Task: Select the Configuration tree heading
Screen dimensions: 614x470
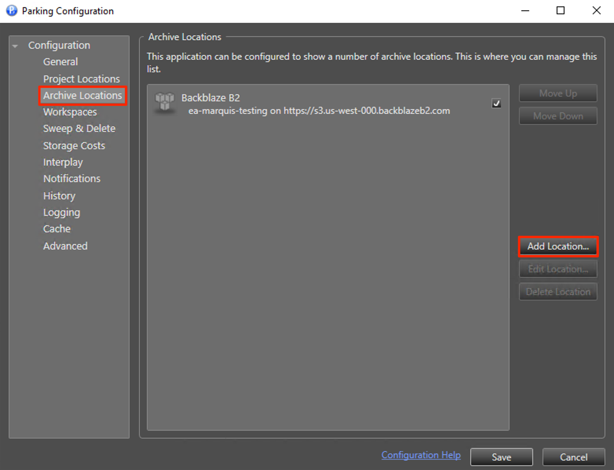Action: (59, 45)
